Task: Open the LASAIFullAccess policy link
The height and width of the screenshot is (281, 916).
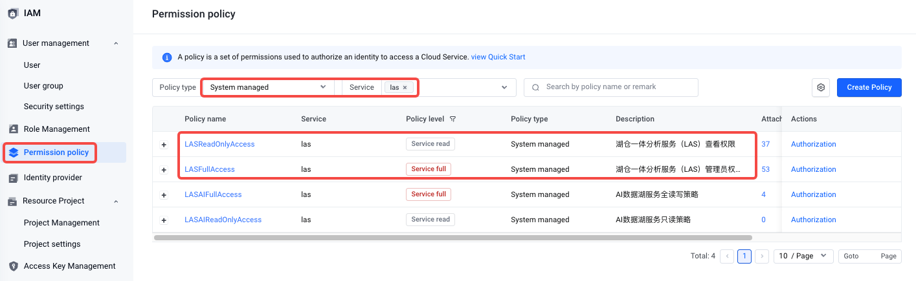Action: [213, 194]
